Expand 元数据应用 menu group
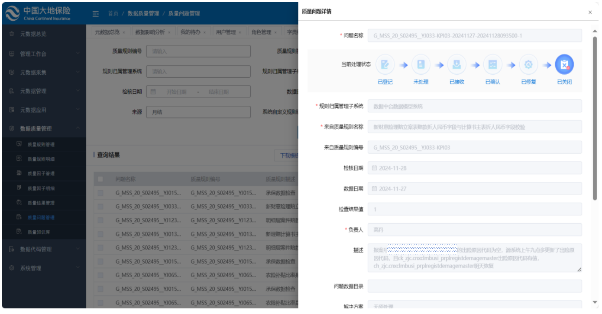The width and height of the screenshot is (602, 314). click(44, 110)
